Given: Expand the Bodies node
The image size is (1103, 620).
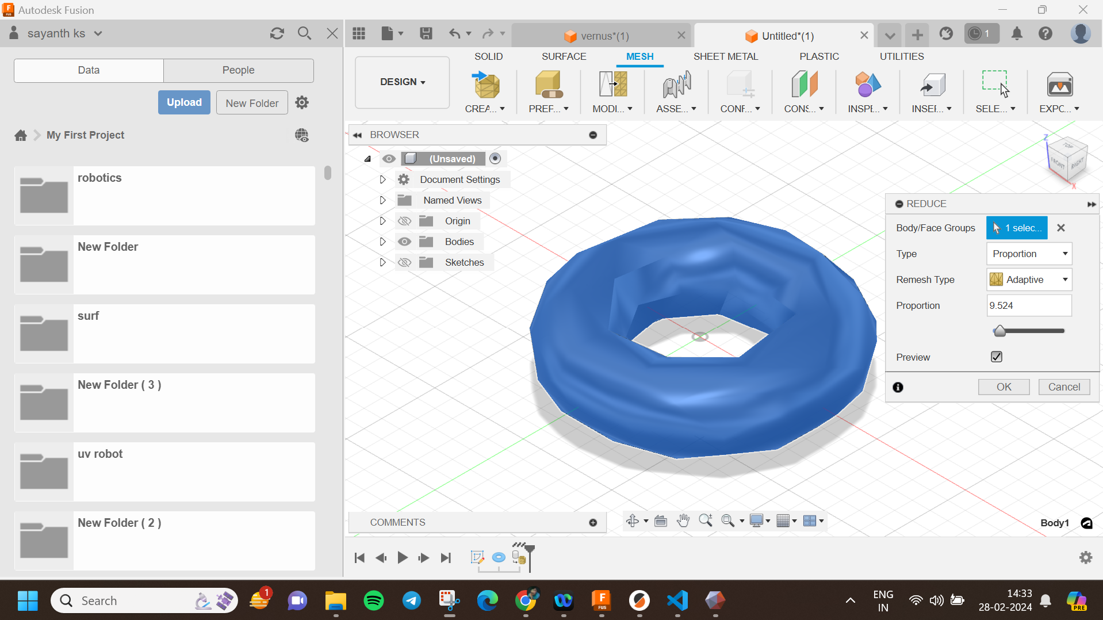Looking at the screenshot, I should coord(382,242).
